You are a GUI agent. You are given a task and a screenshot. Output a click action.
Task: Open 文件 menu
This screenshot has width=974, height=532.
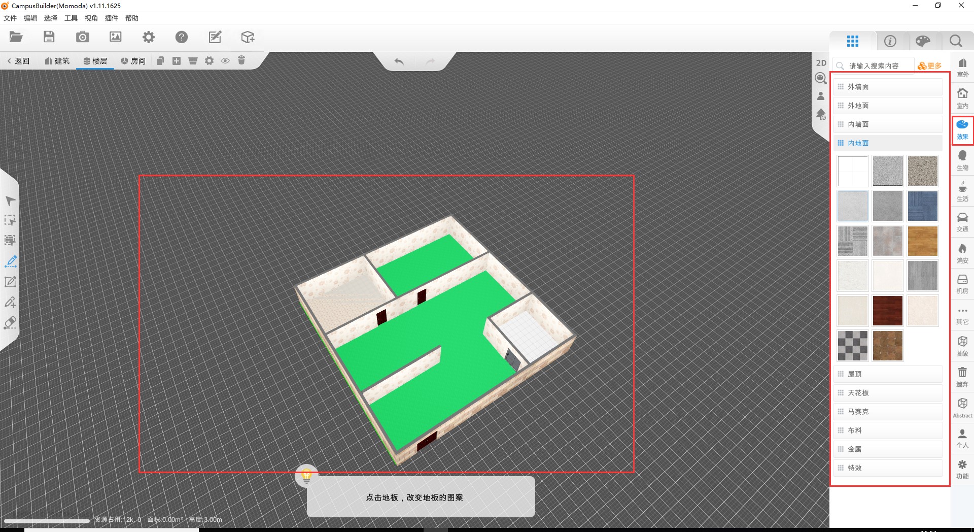tap(10, 18)
